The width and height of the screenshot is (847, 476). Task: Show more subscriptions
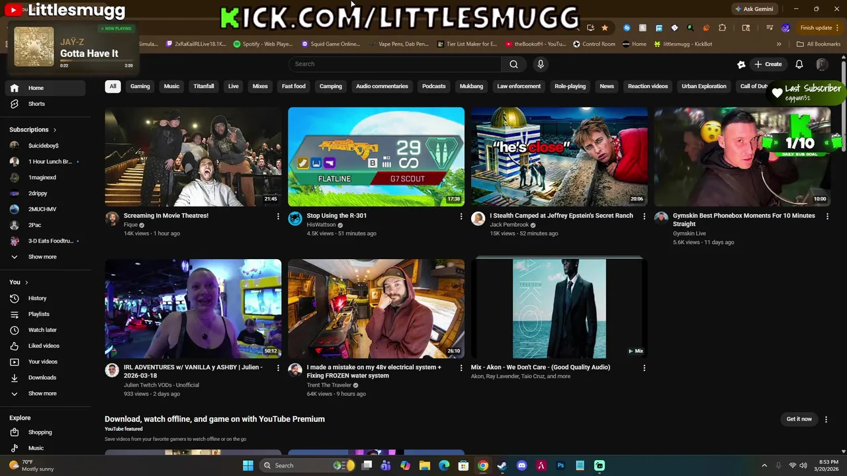point(46,257)
